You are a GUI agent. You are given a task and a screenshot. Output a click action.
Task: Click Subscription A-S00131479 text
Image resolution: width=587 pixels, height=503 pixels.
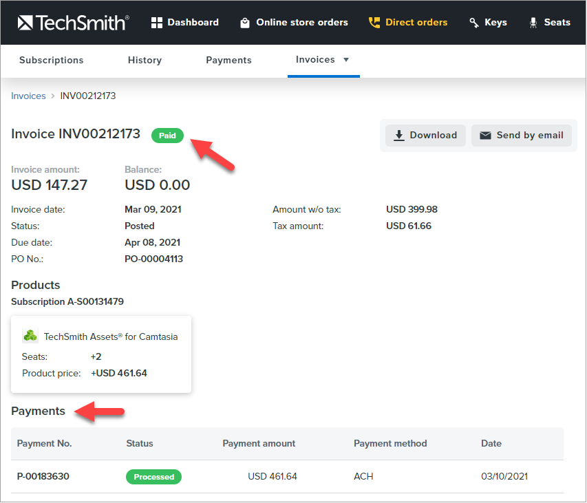pyautogui.click(x=67, y=301)
